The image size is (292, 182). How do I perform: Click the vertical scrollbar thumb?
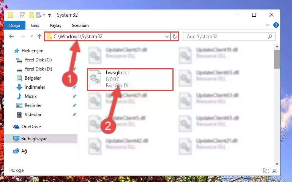click(x=277, y=59)
